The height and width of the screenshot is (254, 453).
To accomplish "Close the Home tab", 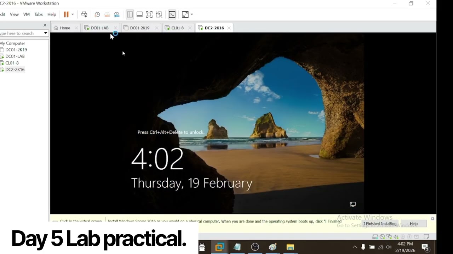I will click(x=76, y=28).
